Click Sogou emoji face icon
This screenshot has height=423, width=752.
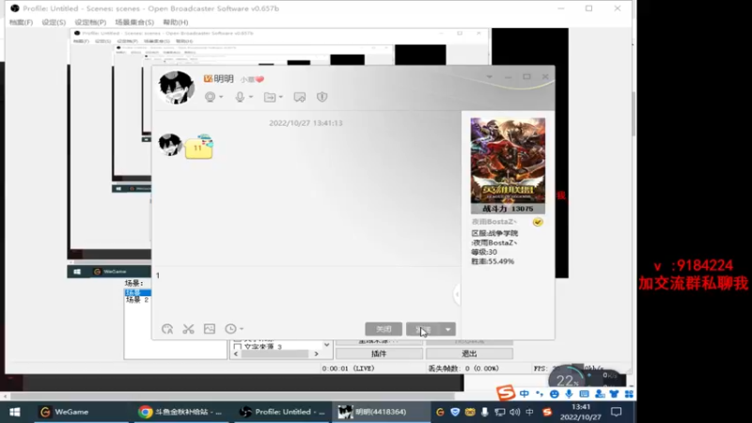click(x=555, y=394)
